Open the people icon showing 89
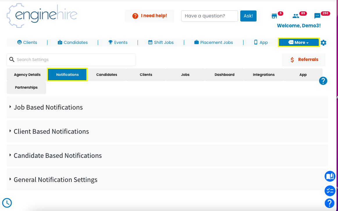 [296, 16]
